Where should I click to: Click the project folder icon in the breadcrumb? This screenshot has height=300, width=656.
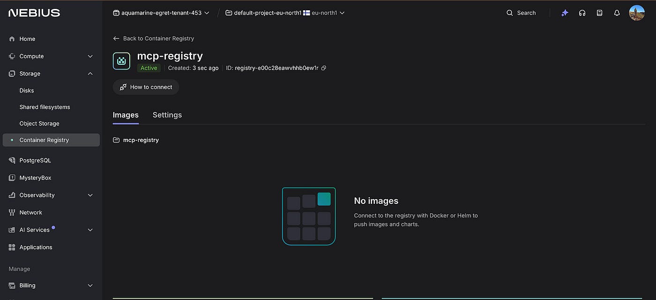coord(229,13)
